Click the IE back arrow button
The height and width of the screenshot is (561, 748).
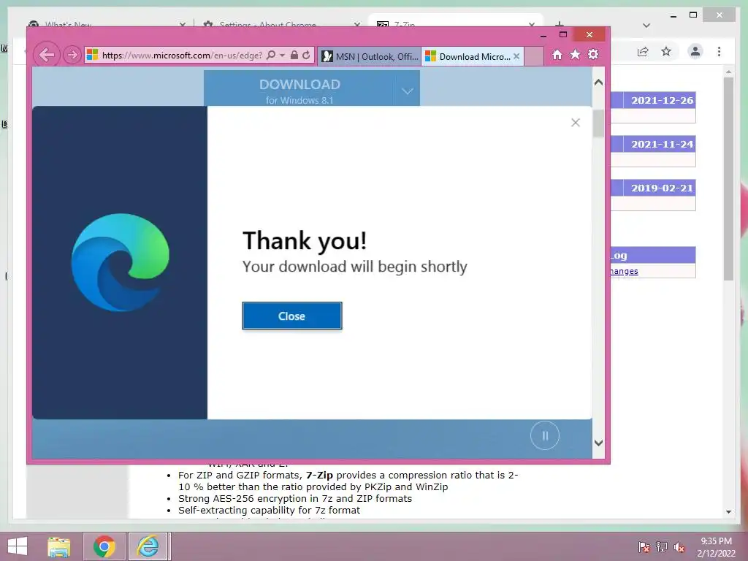(x=47, y=55)
